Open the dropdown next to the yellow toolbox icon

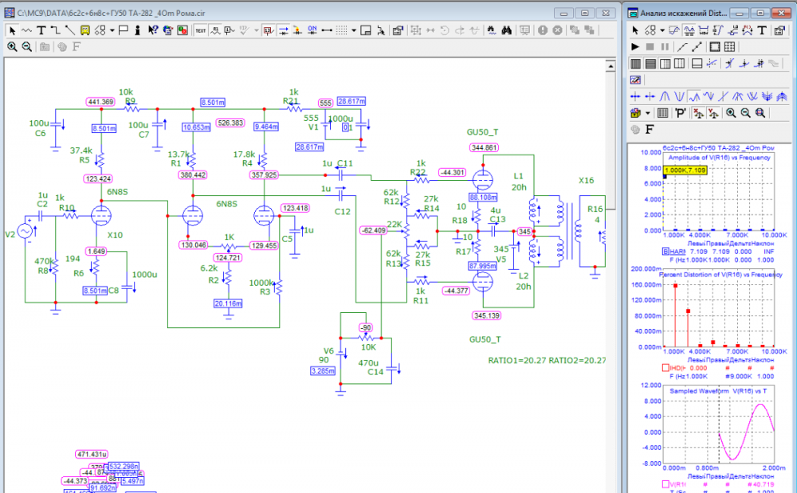point(648,113)
